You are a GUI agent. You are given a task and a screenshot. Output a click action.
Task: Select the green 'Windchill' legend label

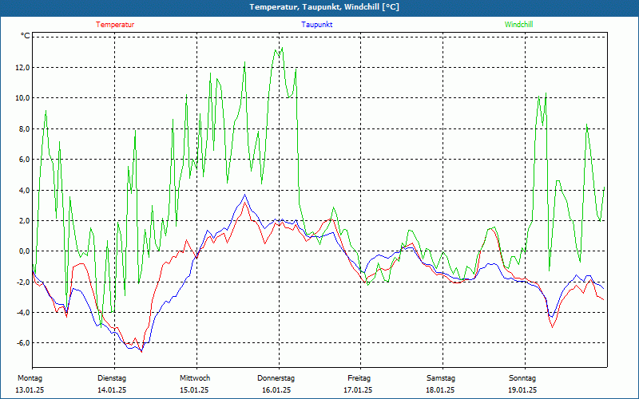pos(518,25)
